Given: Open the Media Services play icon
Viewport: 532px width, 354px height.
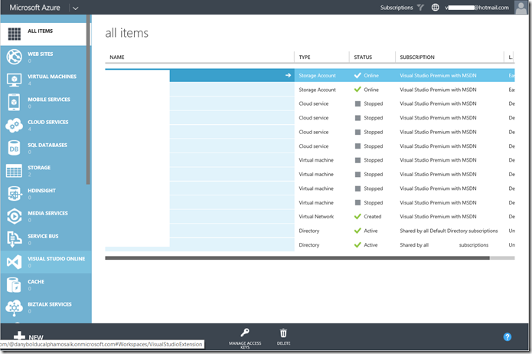Looking at the screenshot, I should click(15, 216).
